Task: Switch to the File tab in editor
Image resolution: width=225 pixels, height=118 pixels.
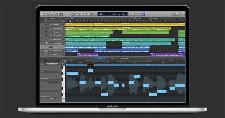Action: [112, 58]
